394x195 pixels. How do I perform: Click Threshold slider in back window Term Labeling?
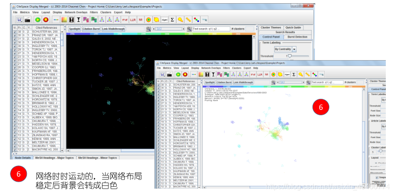coord(297,56)
